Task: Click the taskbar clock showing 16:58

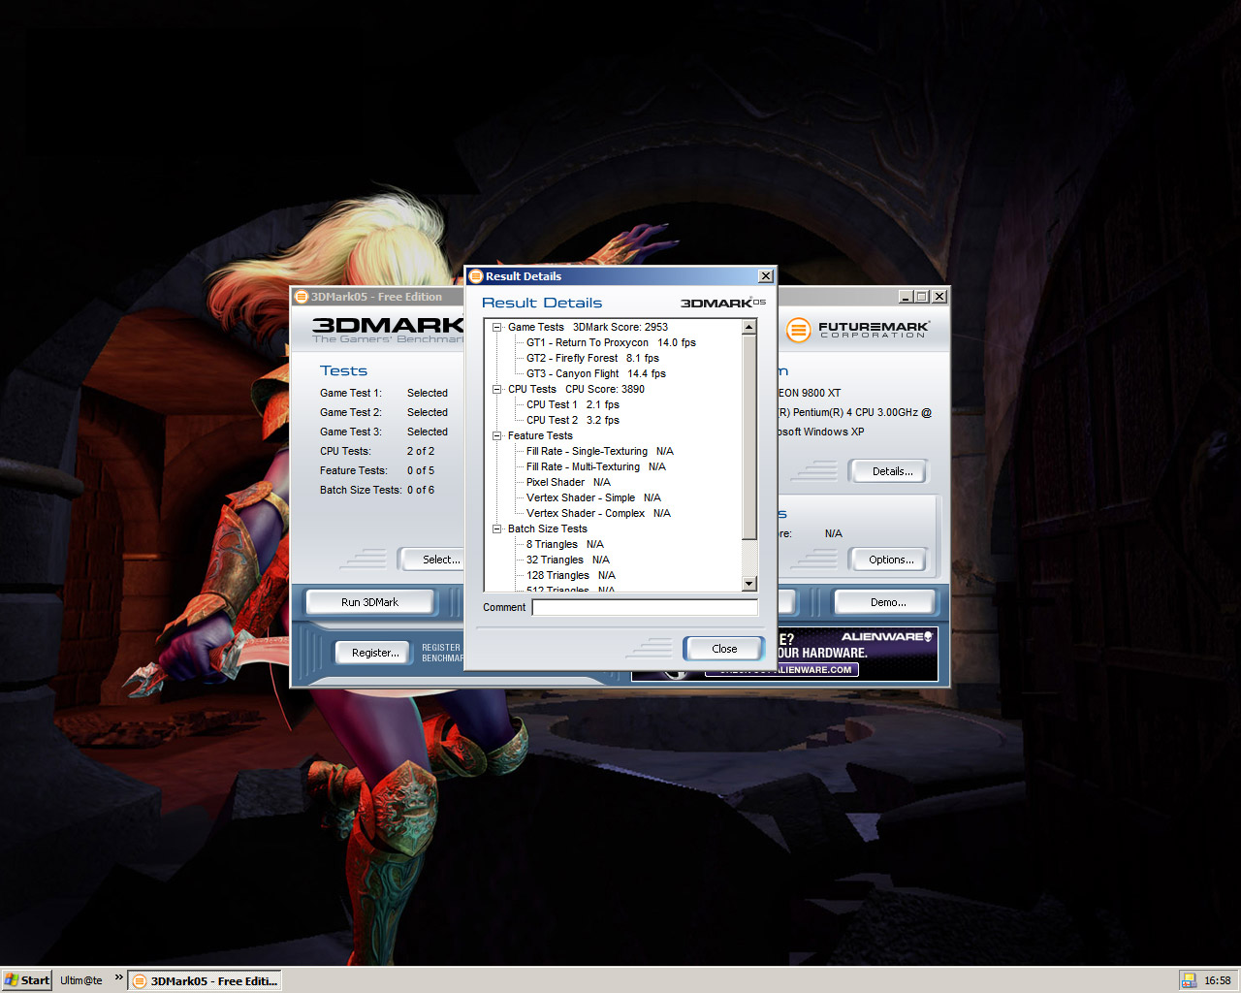Action: click(1218, 980)
